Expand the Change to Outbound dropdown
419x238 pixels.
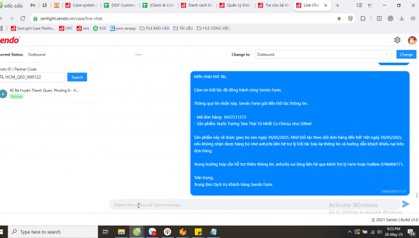[323, 54]
